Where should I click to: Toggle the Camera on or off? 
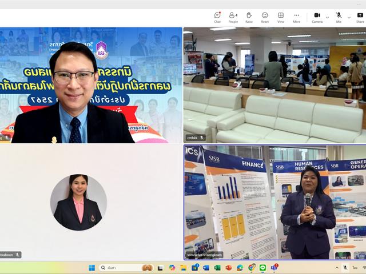317,18
